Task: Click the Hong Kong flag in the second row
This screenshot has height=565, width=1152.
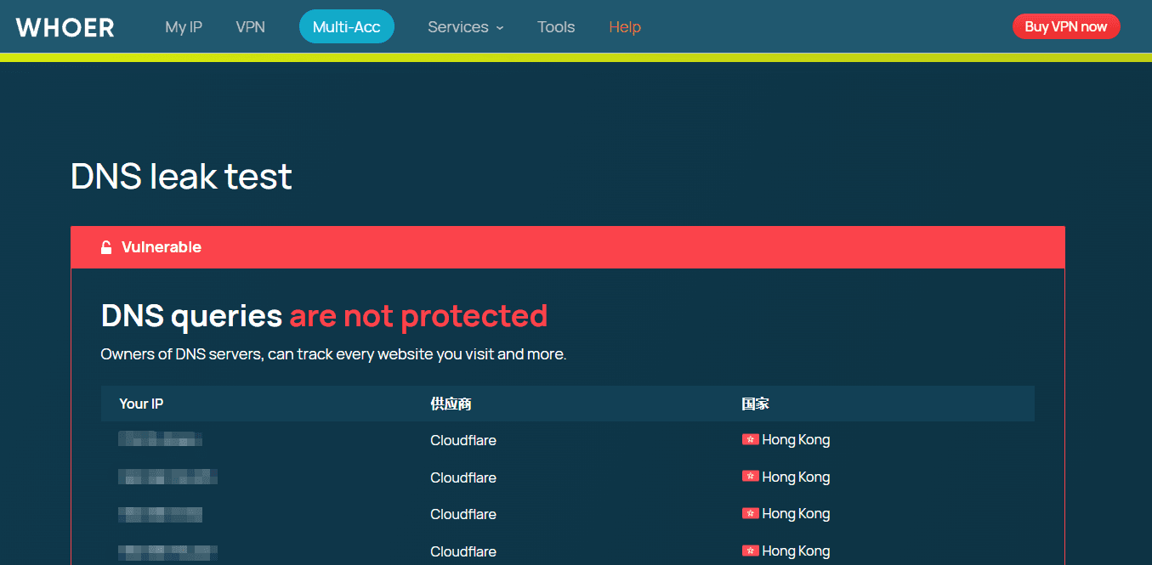Action: [x=750, y=476]
